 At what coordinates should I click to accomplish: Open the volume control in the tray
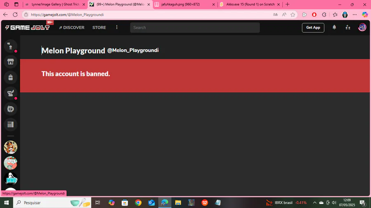[x=334, y=203]
